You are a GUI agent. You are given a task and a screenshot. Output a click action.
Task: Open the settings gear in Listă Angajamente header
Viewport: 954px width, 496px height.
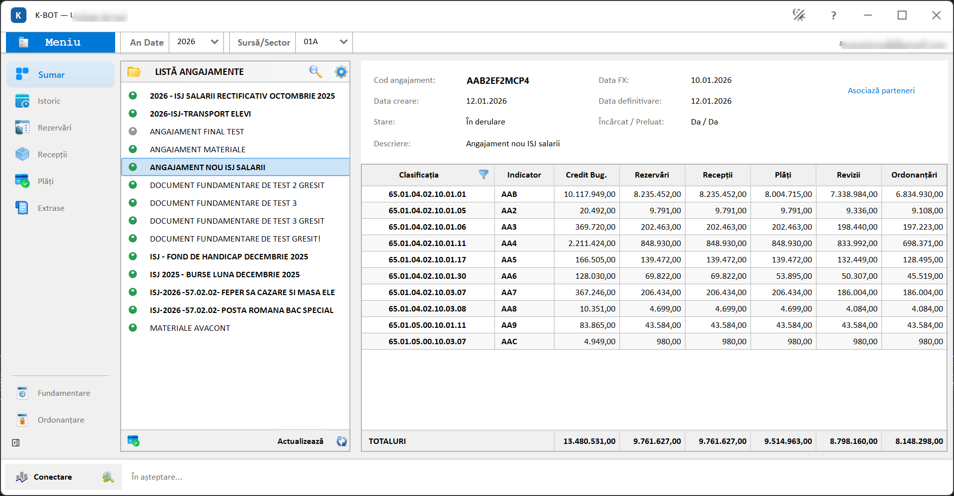[341, 71]
